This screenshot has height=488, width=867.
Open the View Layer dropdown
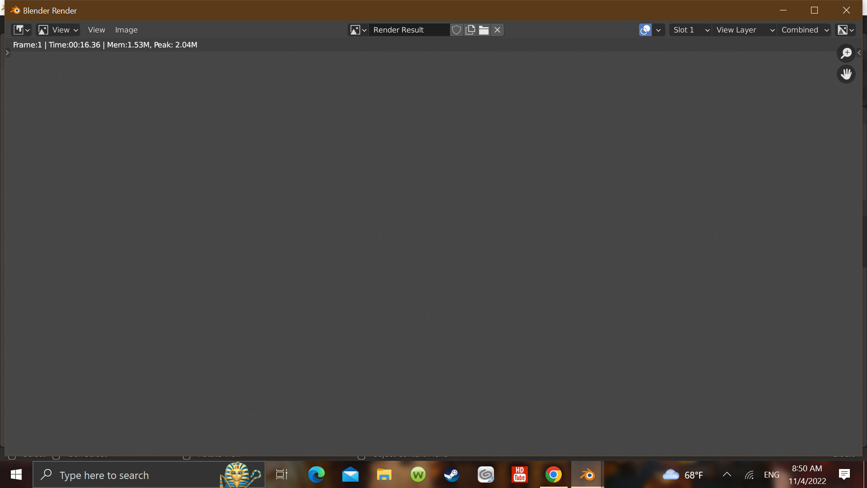[745, 30]
